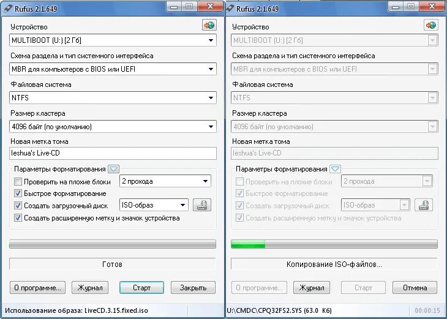Toggle 'Создать загрузочный диск' checkbox in left window

18,205
